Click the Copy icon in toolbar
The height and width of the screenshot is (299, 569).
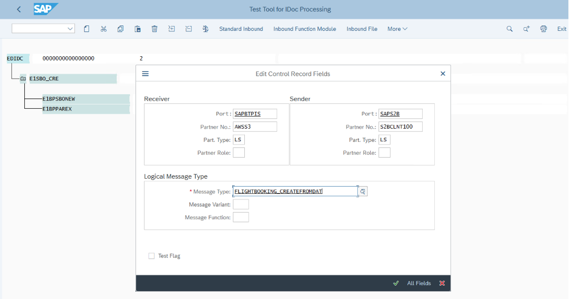point(120,28)
